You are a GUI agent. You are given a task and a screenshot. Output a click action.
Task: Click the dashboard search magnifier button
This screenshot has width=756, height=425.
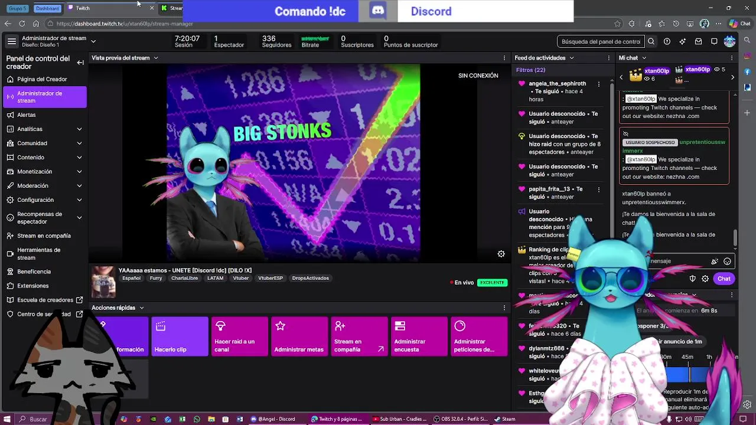coord(651,41)
